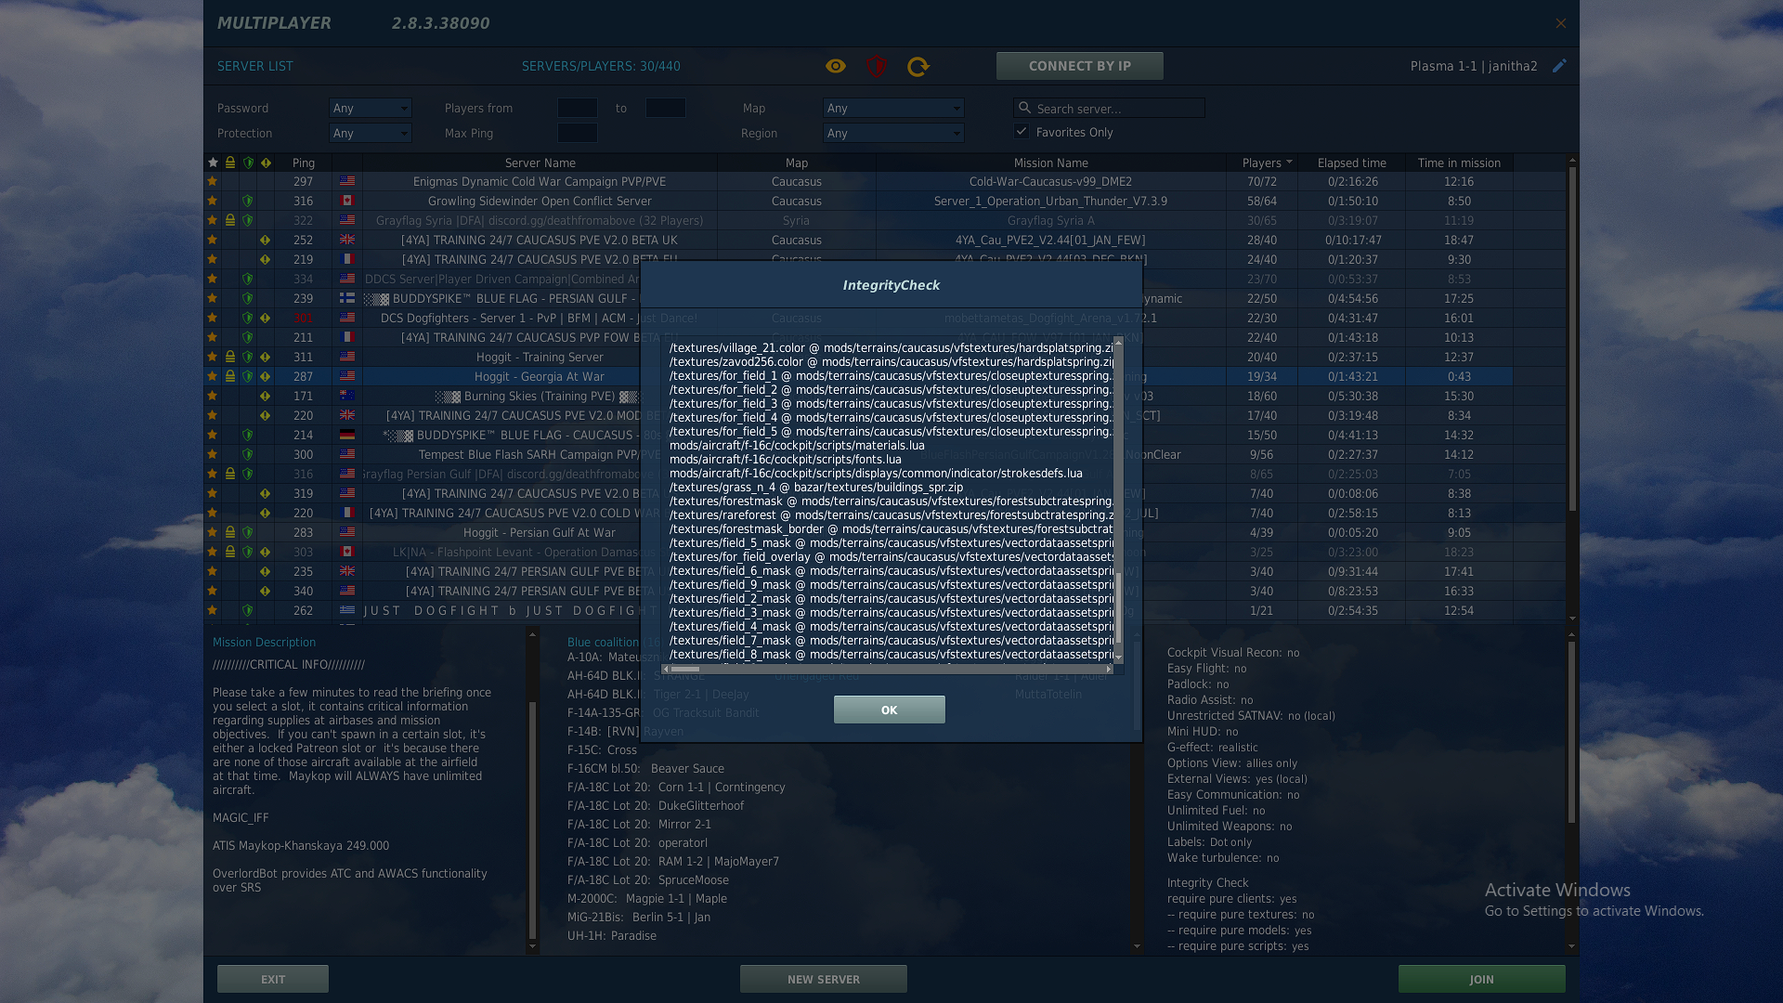Click the yellow diamond icon on the ping 252 row
Image resolution: width=1783 pixels, height=1003 pixels.
(266, 240)
